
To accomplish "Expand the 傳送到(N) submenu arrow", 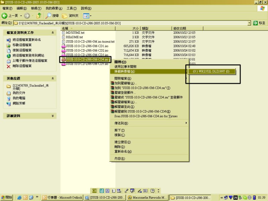I will click(186, 123).
